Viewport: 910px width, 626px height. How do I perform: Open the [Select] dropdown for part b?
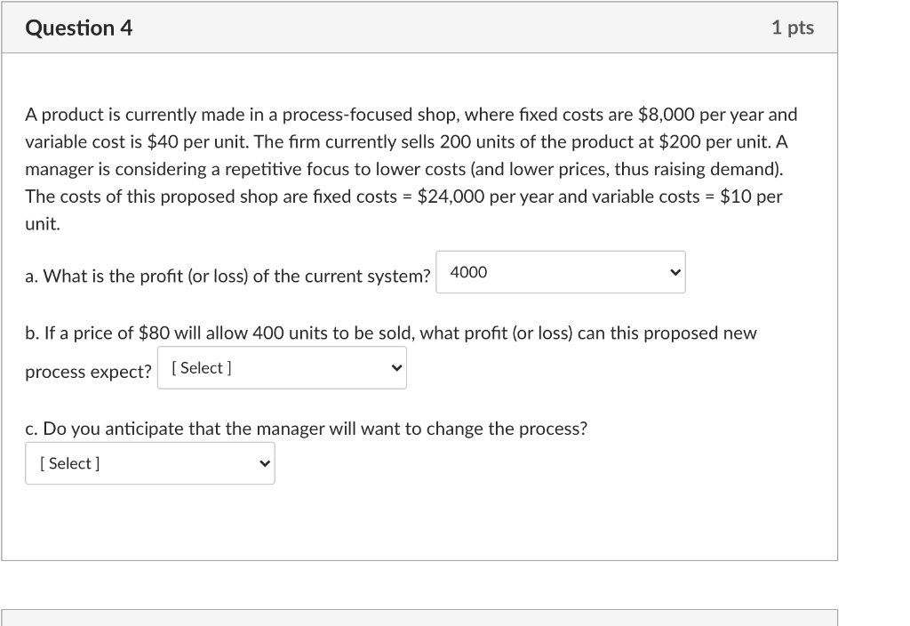coord(282,367)
